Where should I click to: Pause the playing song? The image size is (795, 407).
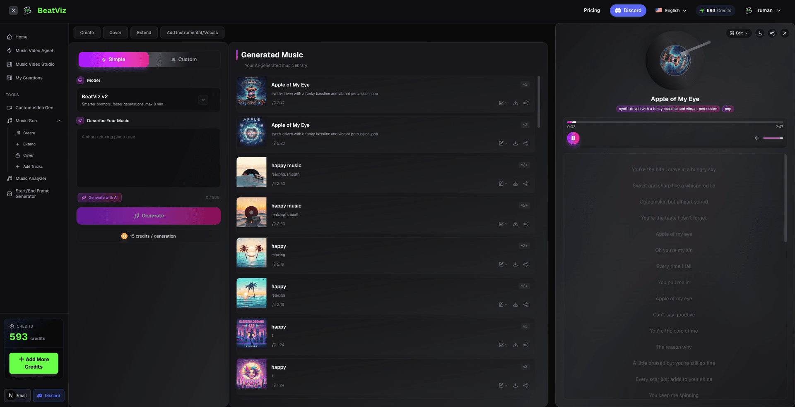coord(573,138)
